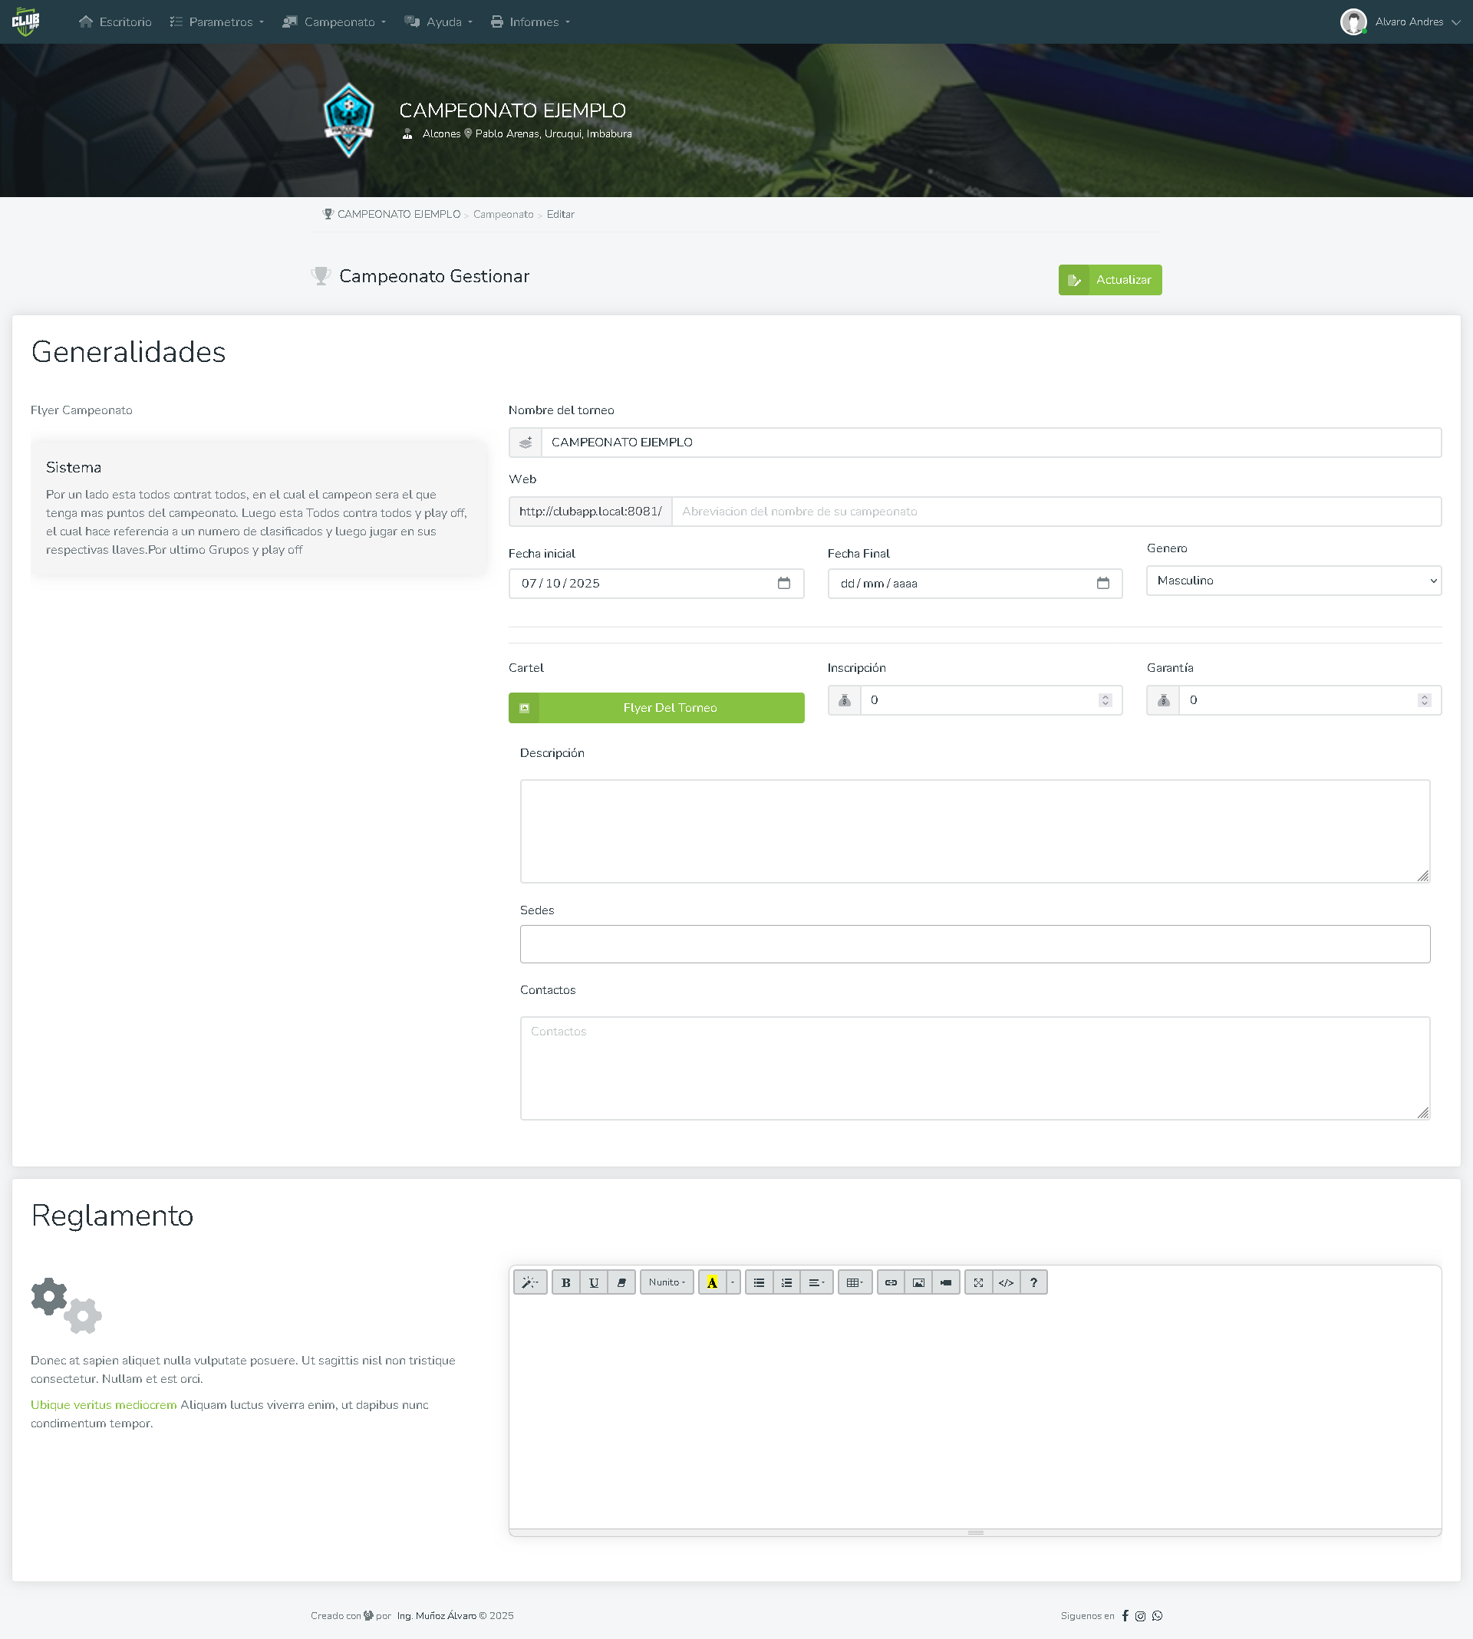Viewport: 1473px width, 1639px height.
Task: Click the Actualizar button
Action: pos(1109,280)
